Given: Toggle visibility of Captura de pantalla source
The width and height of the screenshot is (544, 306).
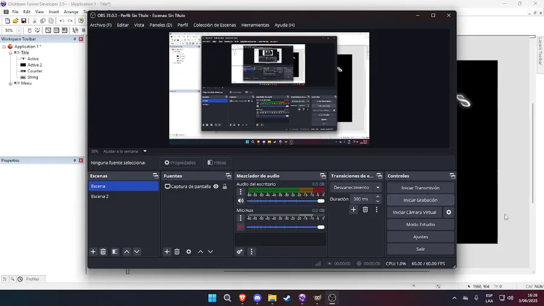Looking at the screenshot, I should 216,186.
